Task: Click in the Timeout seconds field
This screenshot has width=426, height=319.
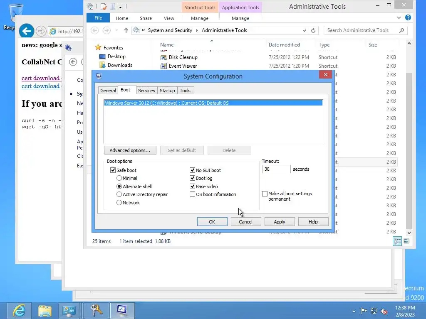Action: point(276,169)
